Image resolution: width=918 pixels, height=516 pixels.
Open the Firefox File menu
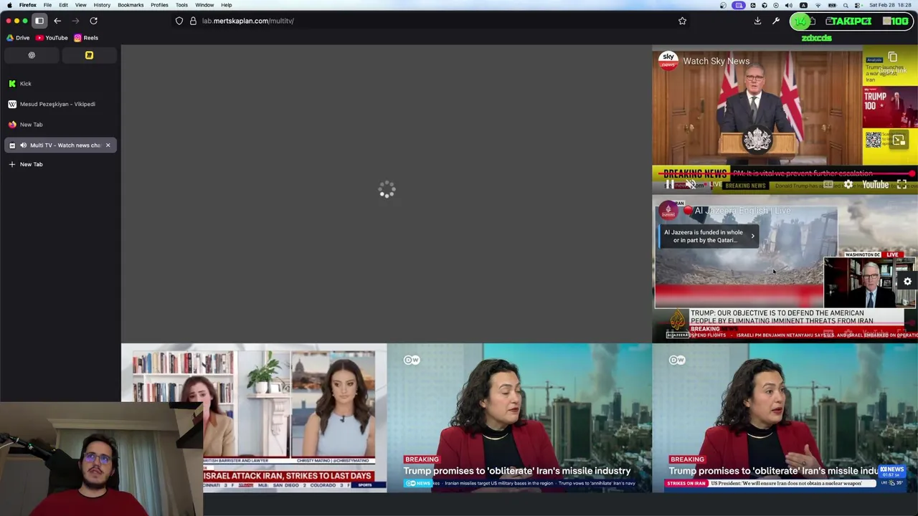point(47,5)
